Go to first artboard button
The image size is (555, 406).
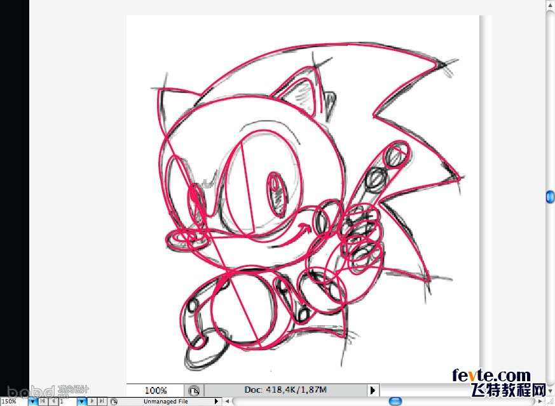[x=43, y=401]
